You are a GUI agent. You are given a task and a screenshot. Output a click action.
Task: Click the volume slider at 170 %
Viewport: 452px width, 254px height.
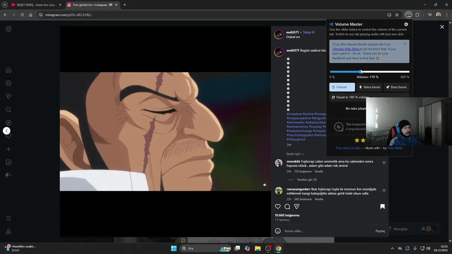point(360,72)
